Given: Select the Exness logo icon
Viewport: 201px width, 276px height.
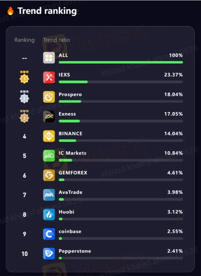Looking at the screenshot, I should click(49, 117).
